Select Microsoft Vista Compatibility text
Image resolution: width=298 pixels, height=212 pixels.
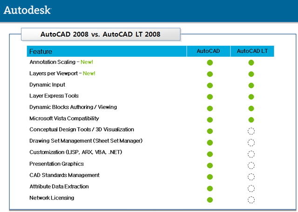pyautogui.click(x=64, y=118)
